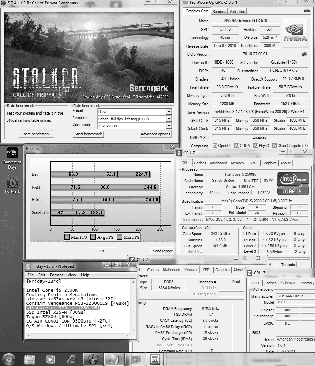Switch to CPU-Z taskbar icon
The image size is (315, 366).
point(155,360)
